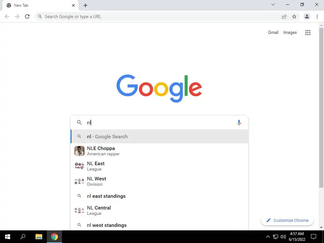The height and width of the screenshot is (243, 324).
Task: Click inside the Google search input with 'nl'
Action: (x=159, y=123)
